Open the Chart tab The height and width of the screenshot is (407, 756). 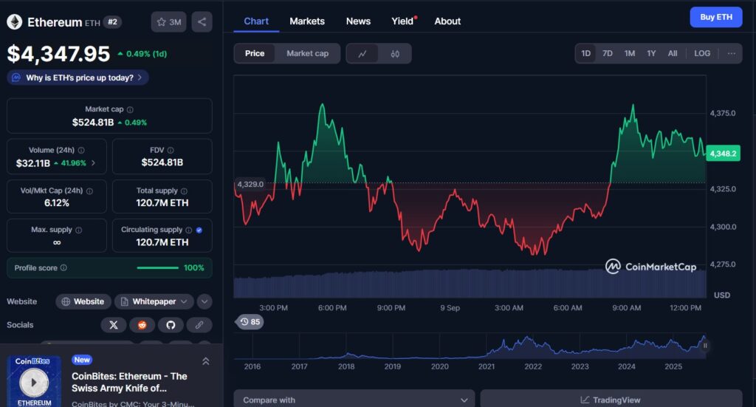pyautogui.click(x=256, y=21)
